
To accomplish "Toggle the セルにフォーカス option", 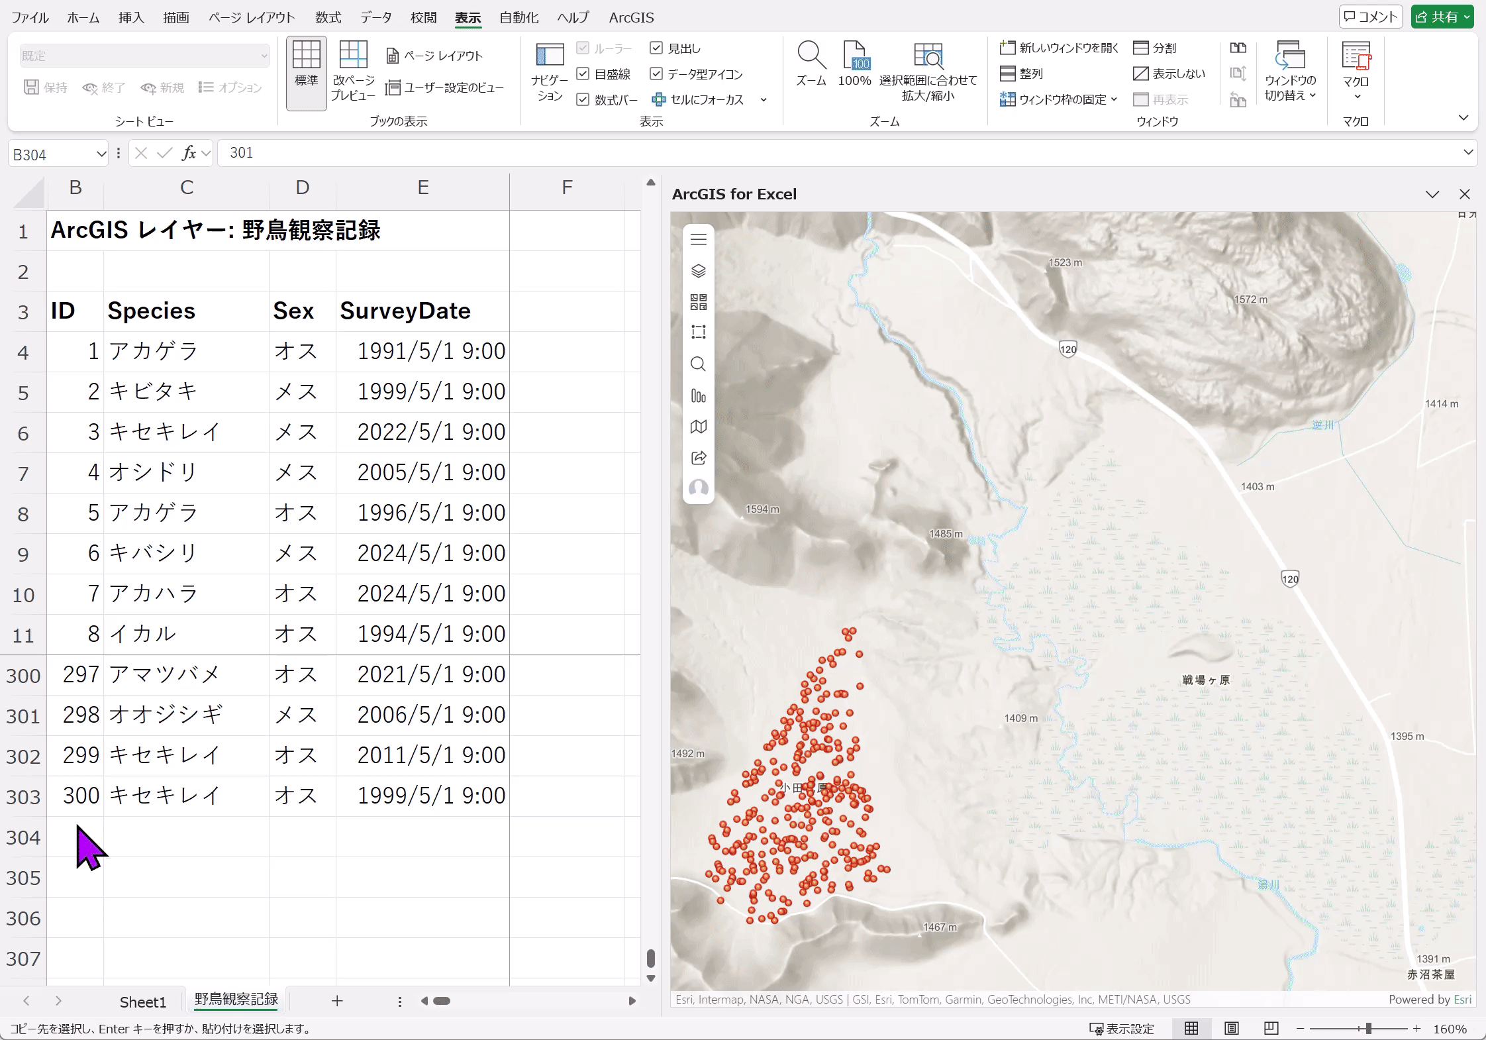I will [698, 99].
